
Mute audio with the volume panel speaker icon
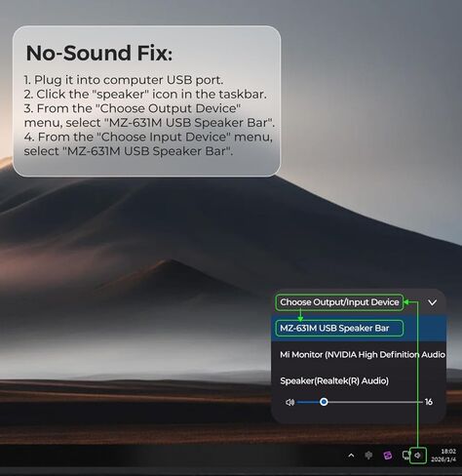pyautogui.click(x=289, y=402)
